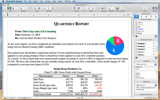Click the 189% zoom status bar control
Image resolution: width=160 pixels, height=100 pixels.
[x=20, y=98]
